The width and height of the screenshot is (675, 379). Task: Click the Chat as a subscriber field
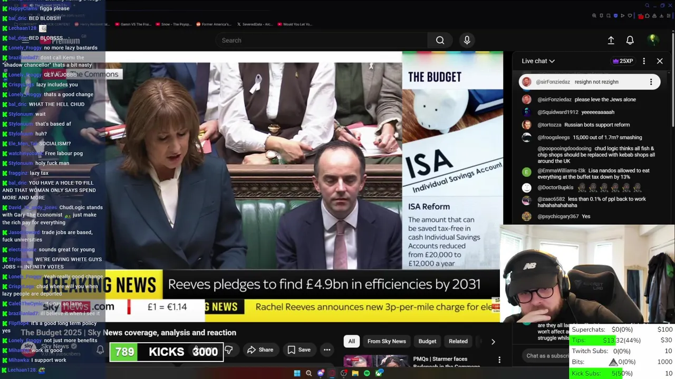pos(547,356)
